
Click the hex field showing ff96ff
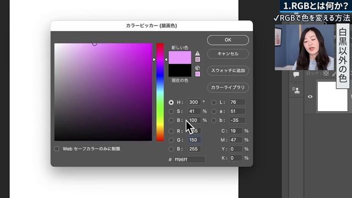click(189, 159)
